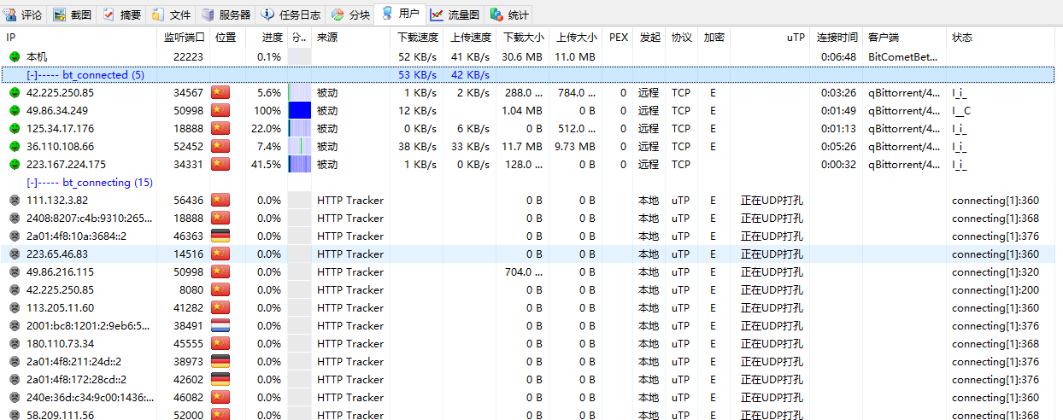Open the 摘要 tab
Screen dimensions: 1063x420
(x=122, y=15)
